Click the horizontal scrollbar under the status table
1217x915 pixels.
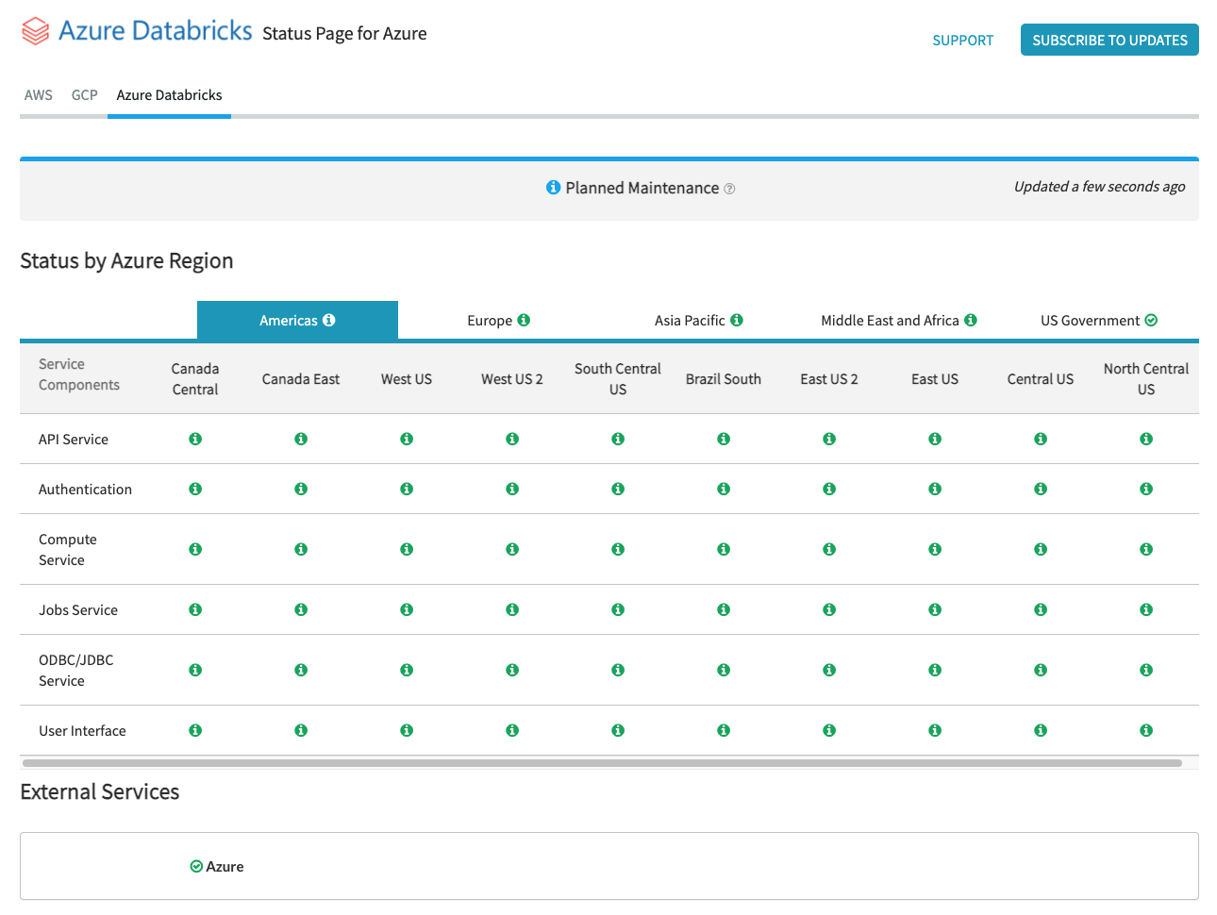(x=602, y=762)
